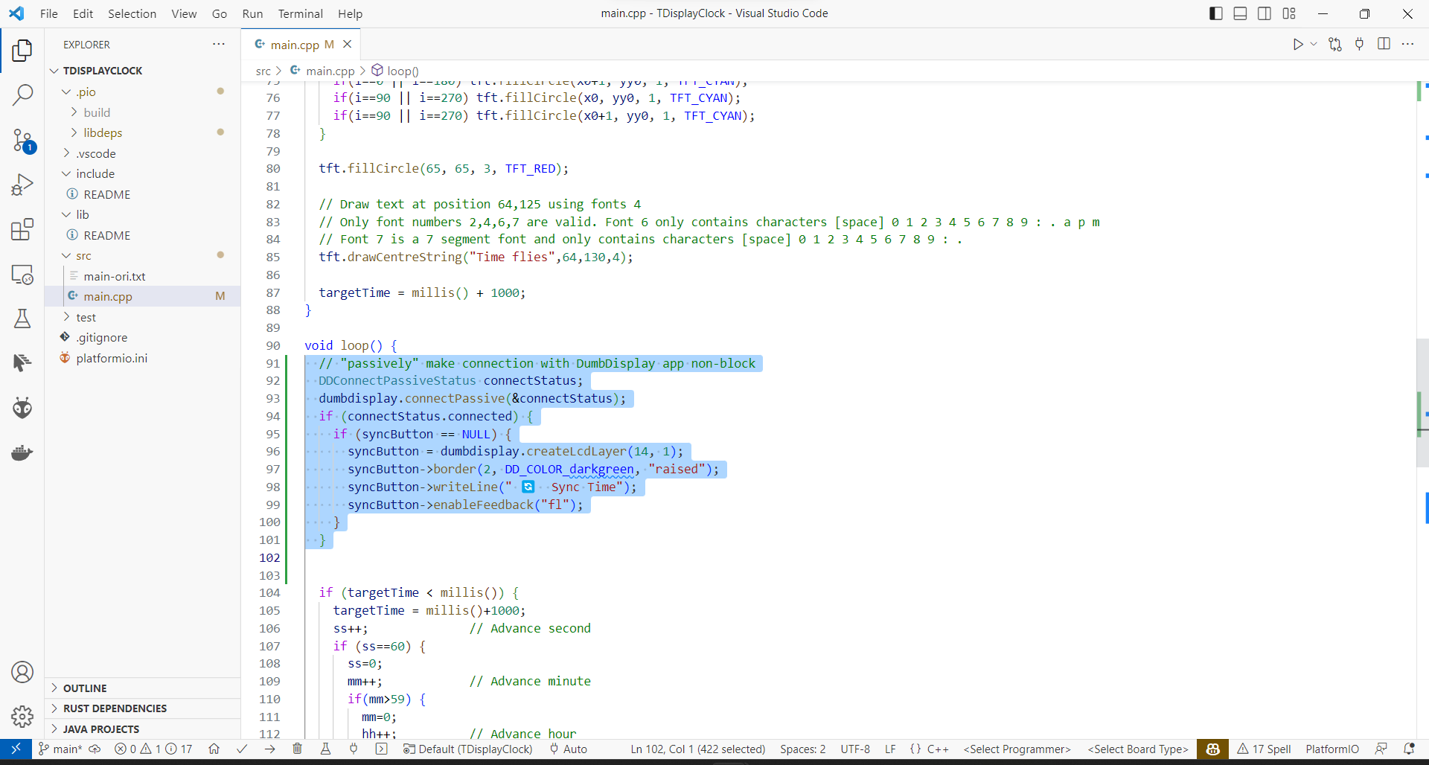The image size is (1429, 765).
Task: Click PlatformIO Clean trash icon
Action: (x=297, y=749)
